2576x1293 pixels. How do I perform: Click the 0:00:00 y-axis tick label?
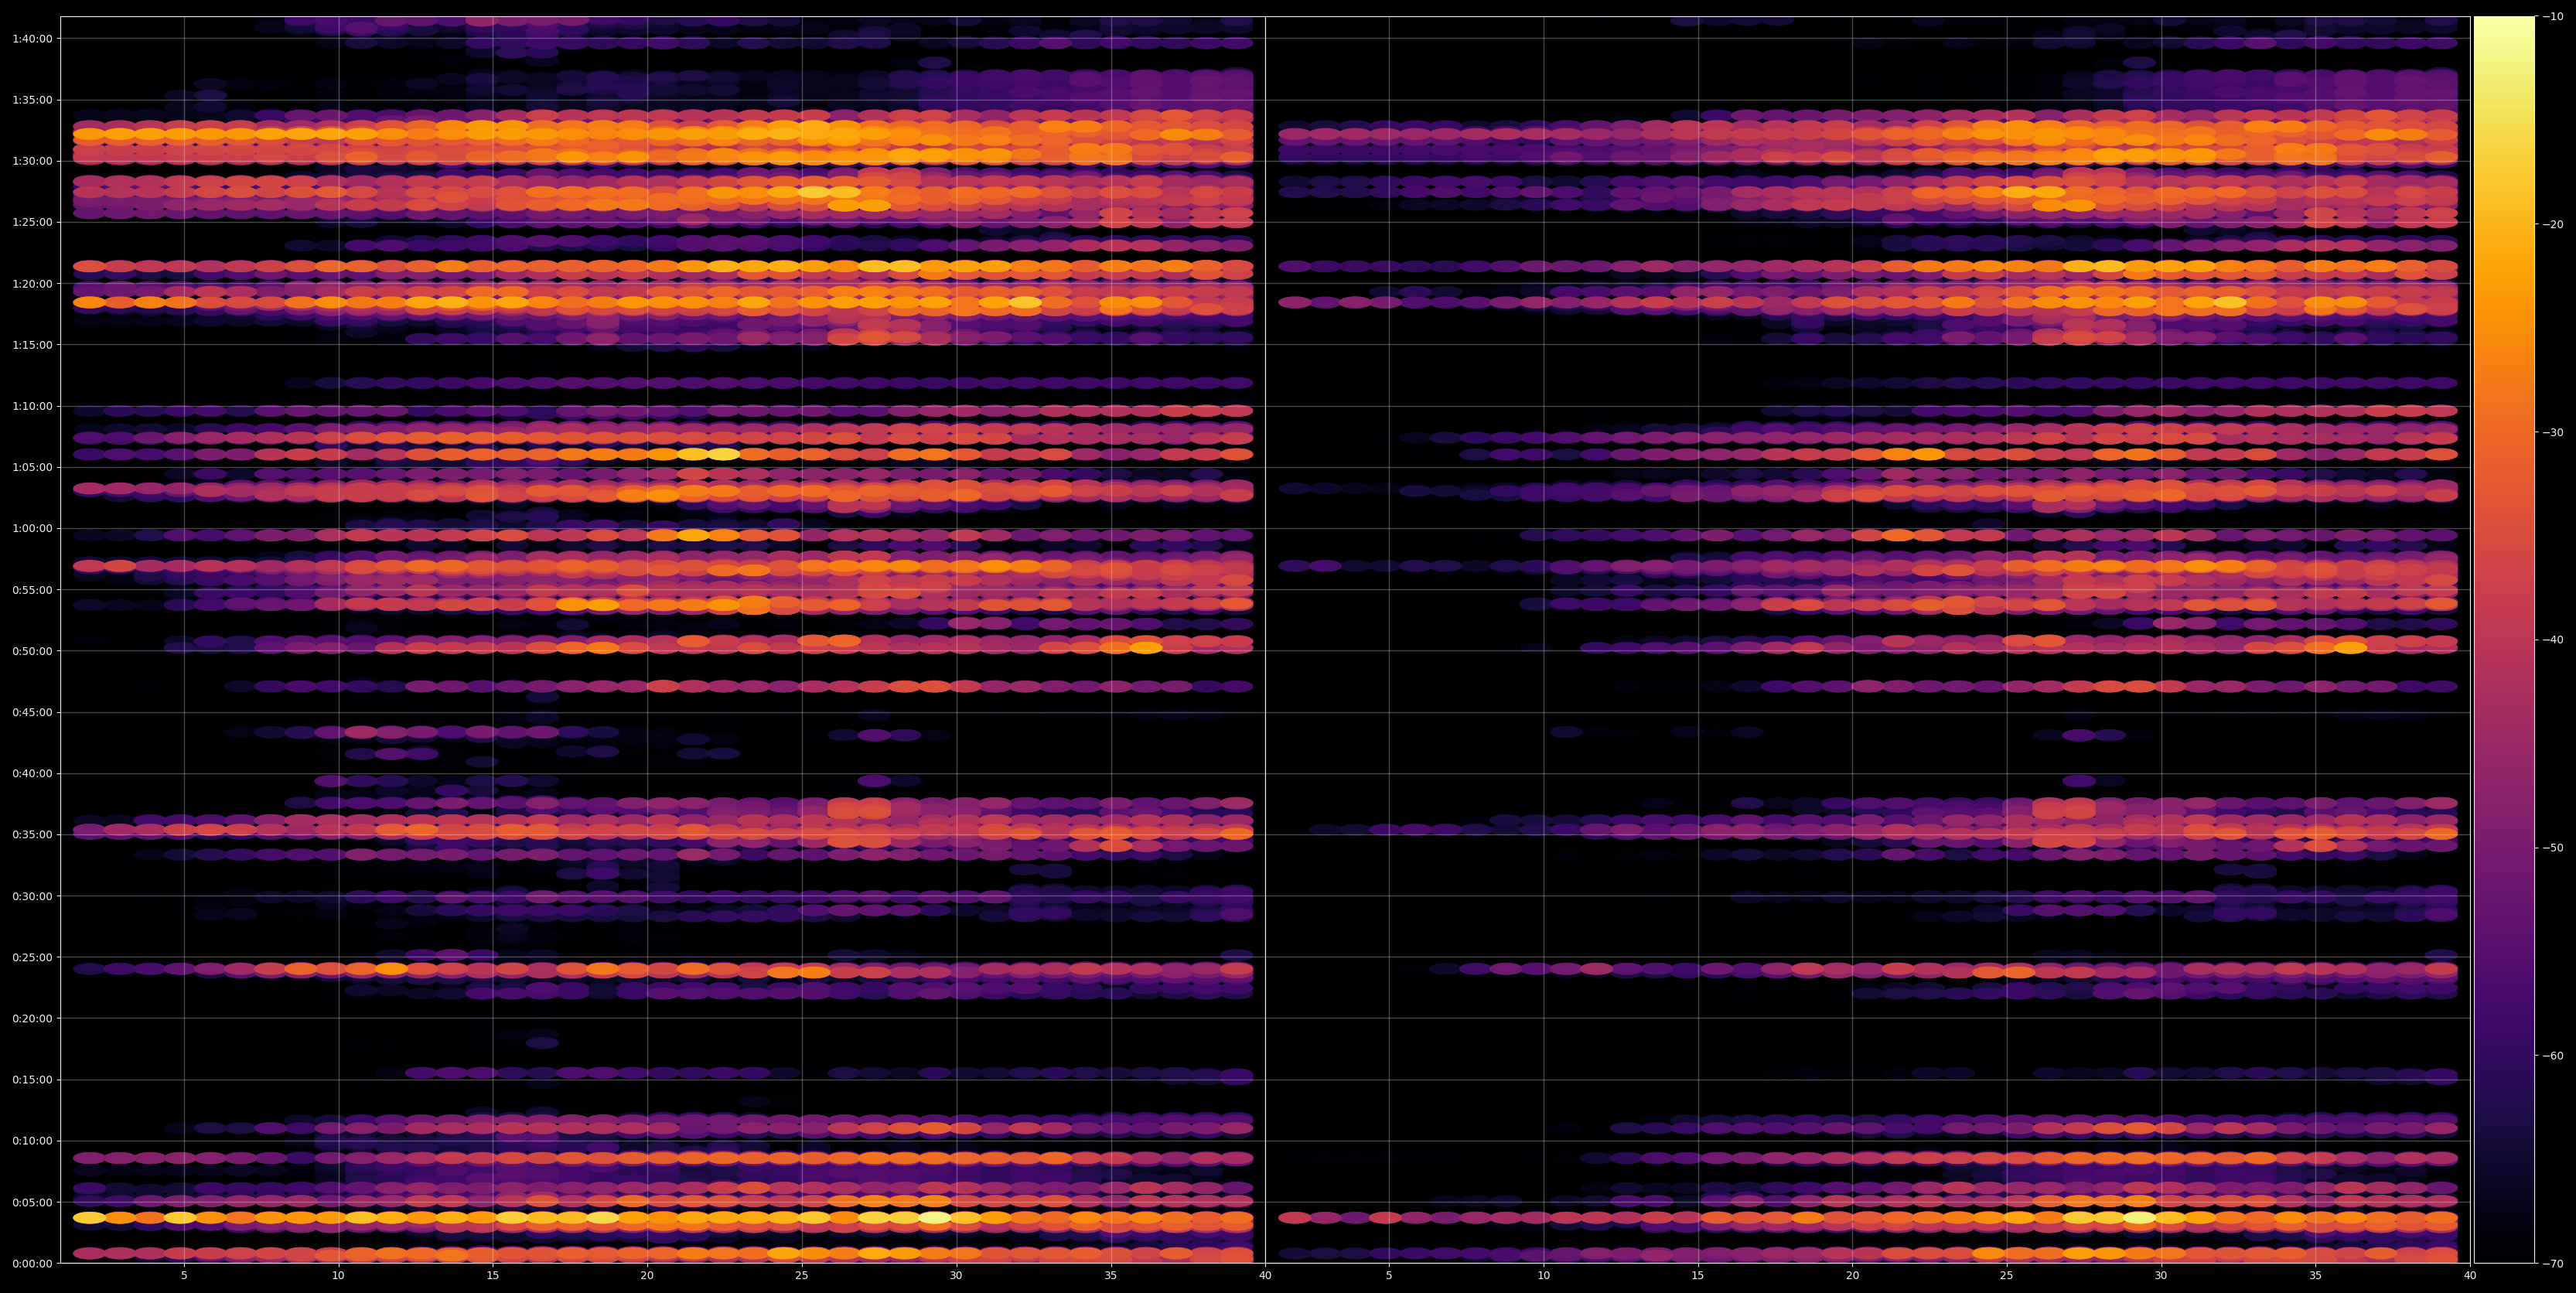tap(32, 1263)
